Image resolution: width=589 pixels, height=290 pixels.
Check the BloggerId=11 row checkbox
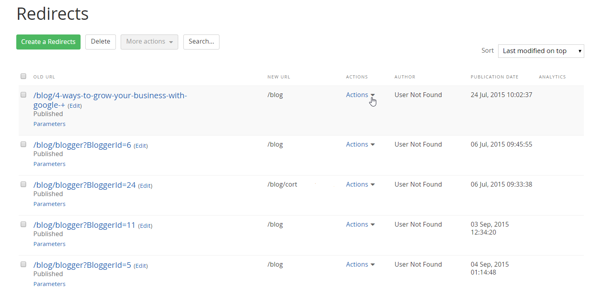point(23,224)
